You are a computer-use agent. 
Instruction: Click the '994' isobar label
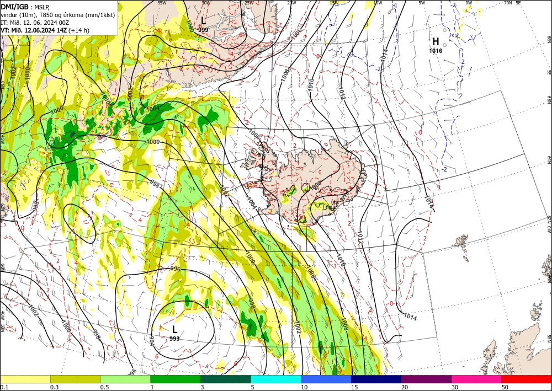152,341
